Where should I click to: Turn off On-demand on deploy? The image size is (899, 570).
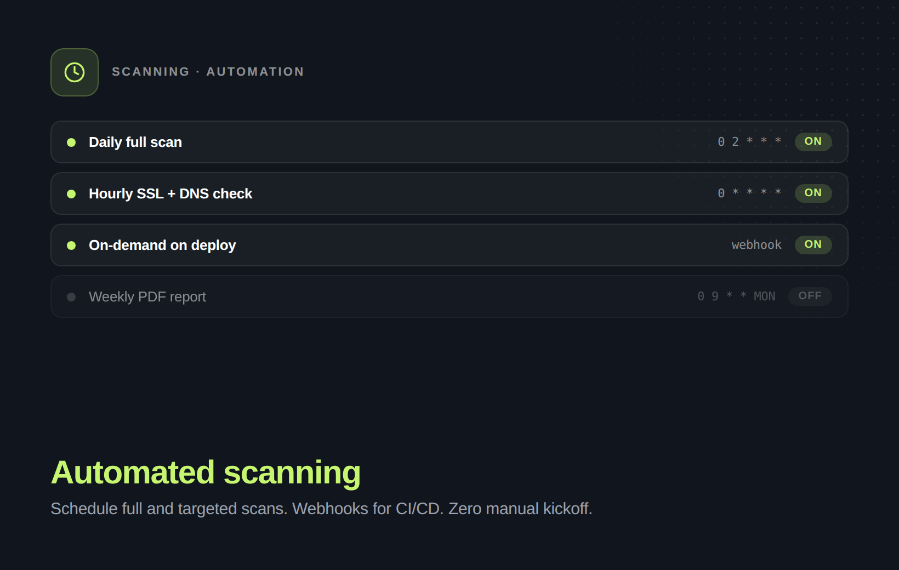(813, 245)
